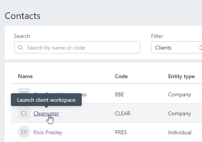Select the CLEAR code cell

tap(123, 113)
